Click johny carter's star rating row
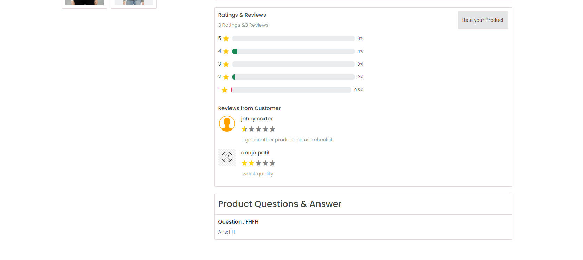This screenshot has height=260, width=583. (x=258, y=129)
